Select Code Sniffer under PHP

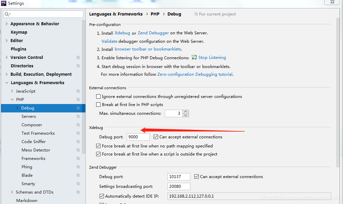pyautogui.click(x=34, y=142)
